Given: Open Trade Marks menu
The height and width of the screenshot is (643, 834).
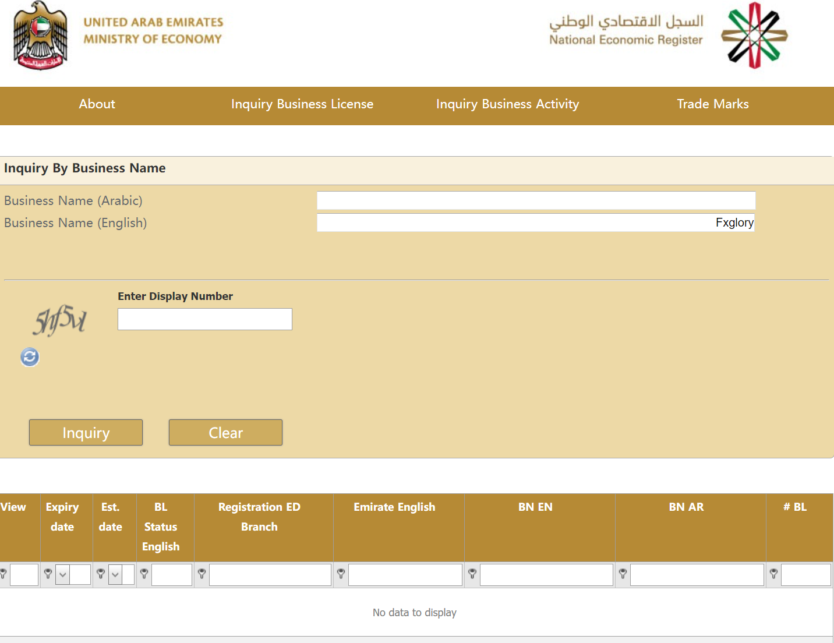Looking at the screenshot, I should pyautogui.click(x=713, y=104).
